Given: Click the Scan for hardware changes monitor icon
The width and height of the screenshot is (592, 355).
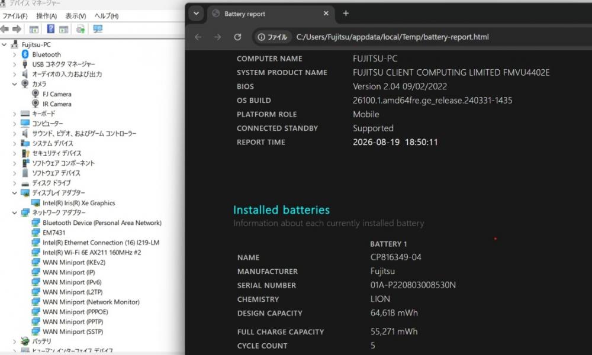Looking at the screenshot, I should tap(98, 29).
